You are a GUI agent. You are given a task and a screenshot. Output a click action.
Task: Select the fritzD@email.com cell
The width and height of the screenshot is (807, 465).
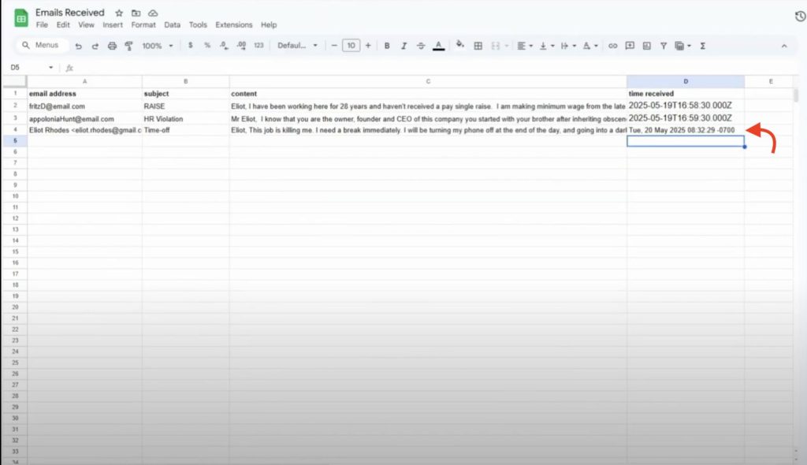[x=85, y=106]
